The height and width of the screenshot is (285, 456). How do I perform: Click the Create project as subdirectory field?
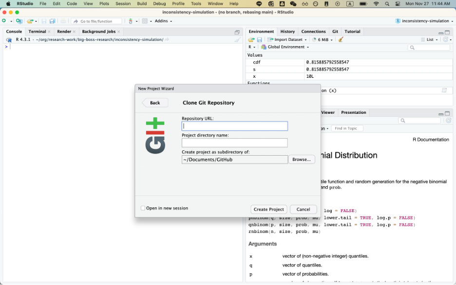point(235,160)
